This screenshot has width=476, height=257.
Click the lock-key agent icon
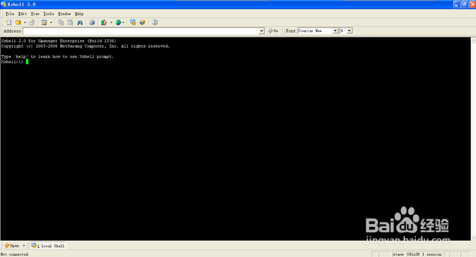point(133,22)
